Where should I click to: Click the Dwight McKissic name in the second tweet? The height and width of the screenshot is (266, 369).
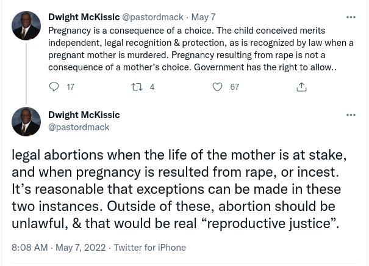(x=84, y=115)
